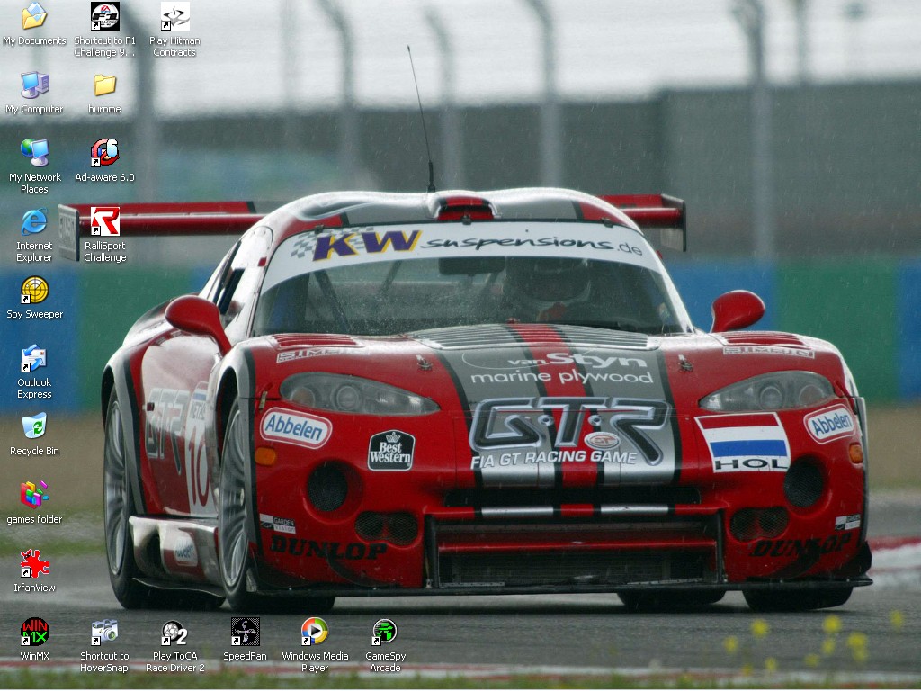Select the games folder icon
The width and height of the screenshot is (921, 691).
[34, 495]
